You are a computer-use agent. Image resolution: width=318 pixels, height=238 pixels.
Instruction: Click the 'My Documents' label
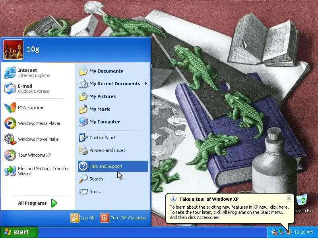pos(106,71)
